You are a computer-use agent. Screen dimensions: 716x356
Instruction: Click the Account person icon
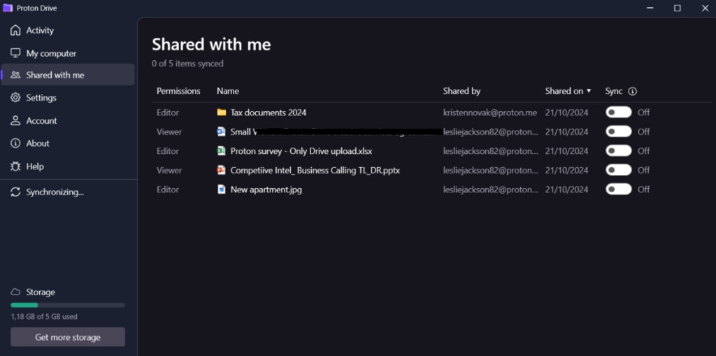pyautogui.click(x=15, y=120)
